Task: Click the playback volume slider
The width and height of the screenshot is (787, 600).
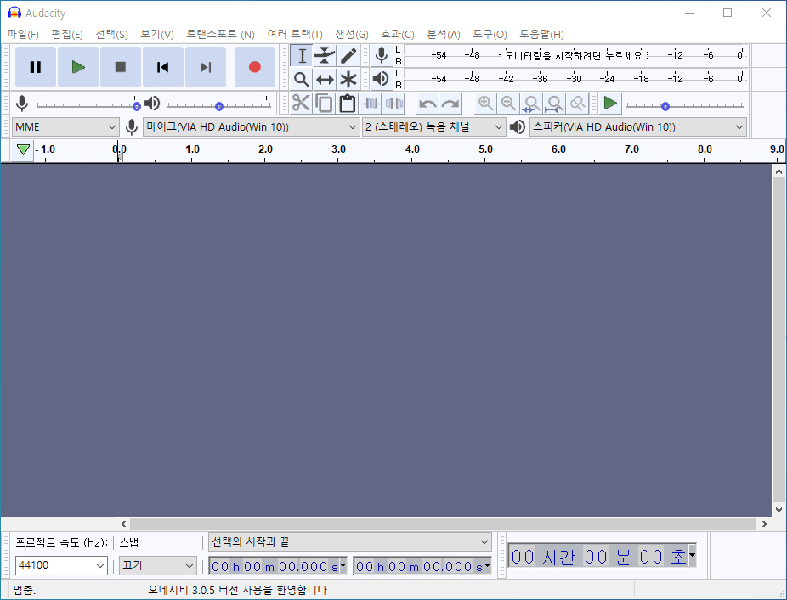Action: pos(218,105)
